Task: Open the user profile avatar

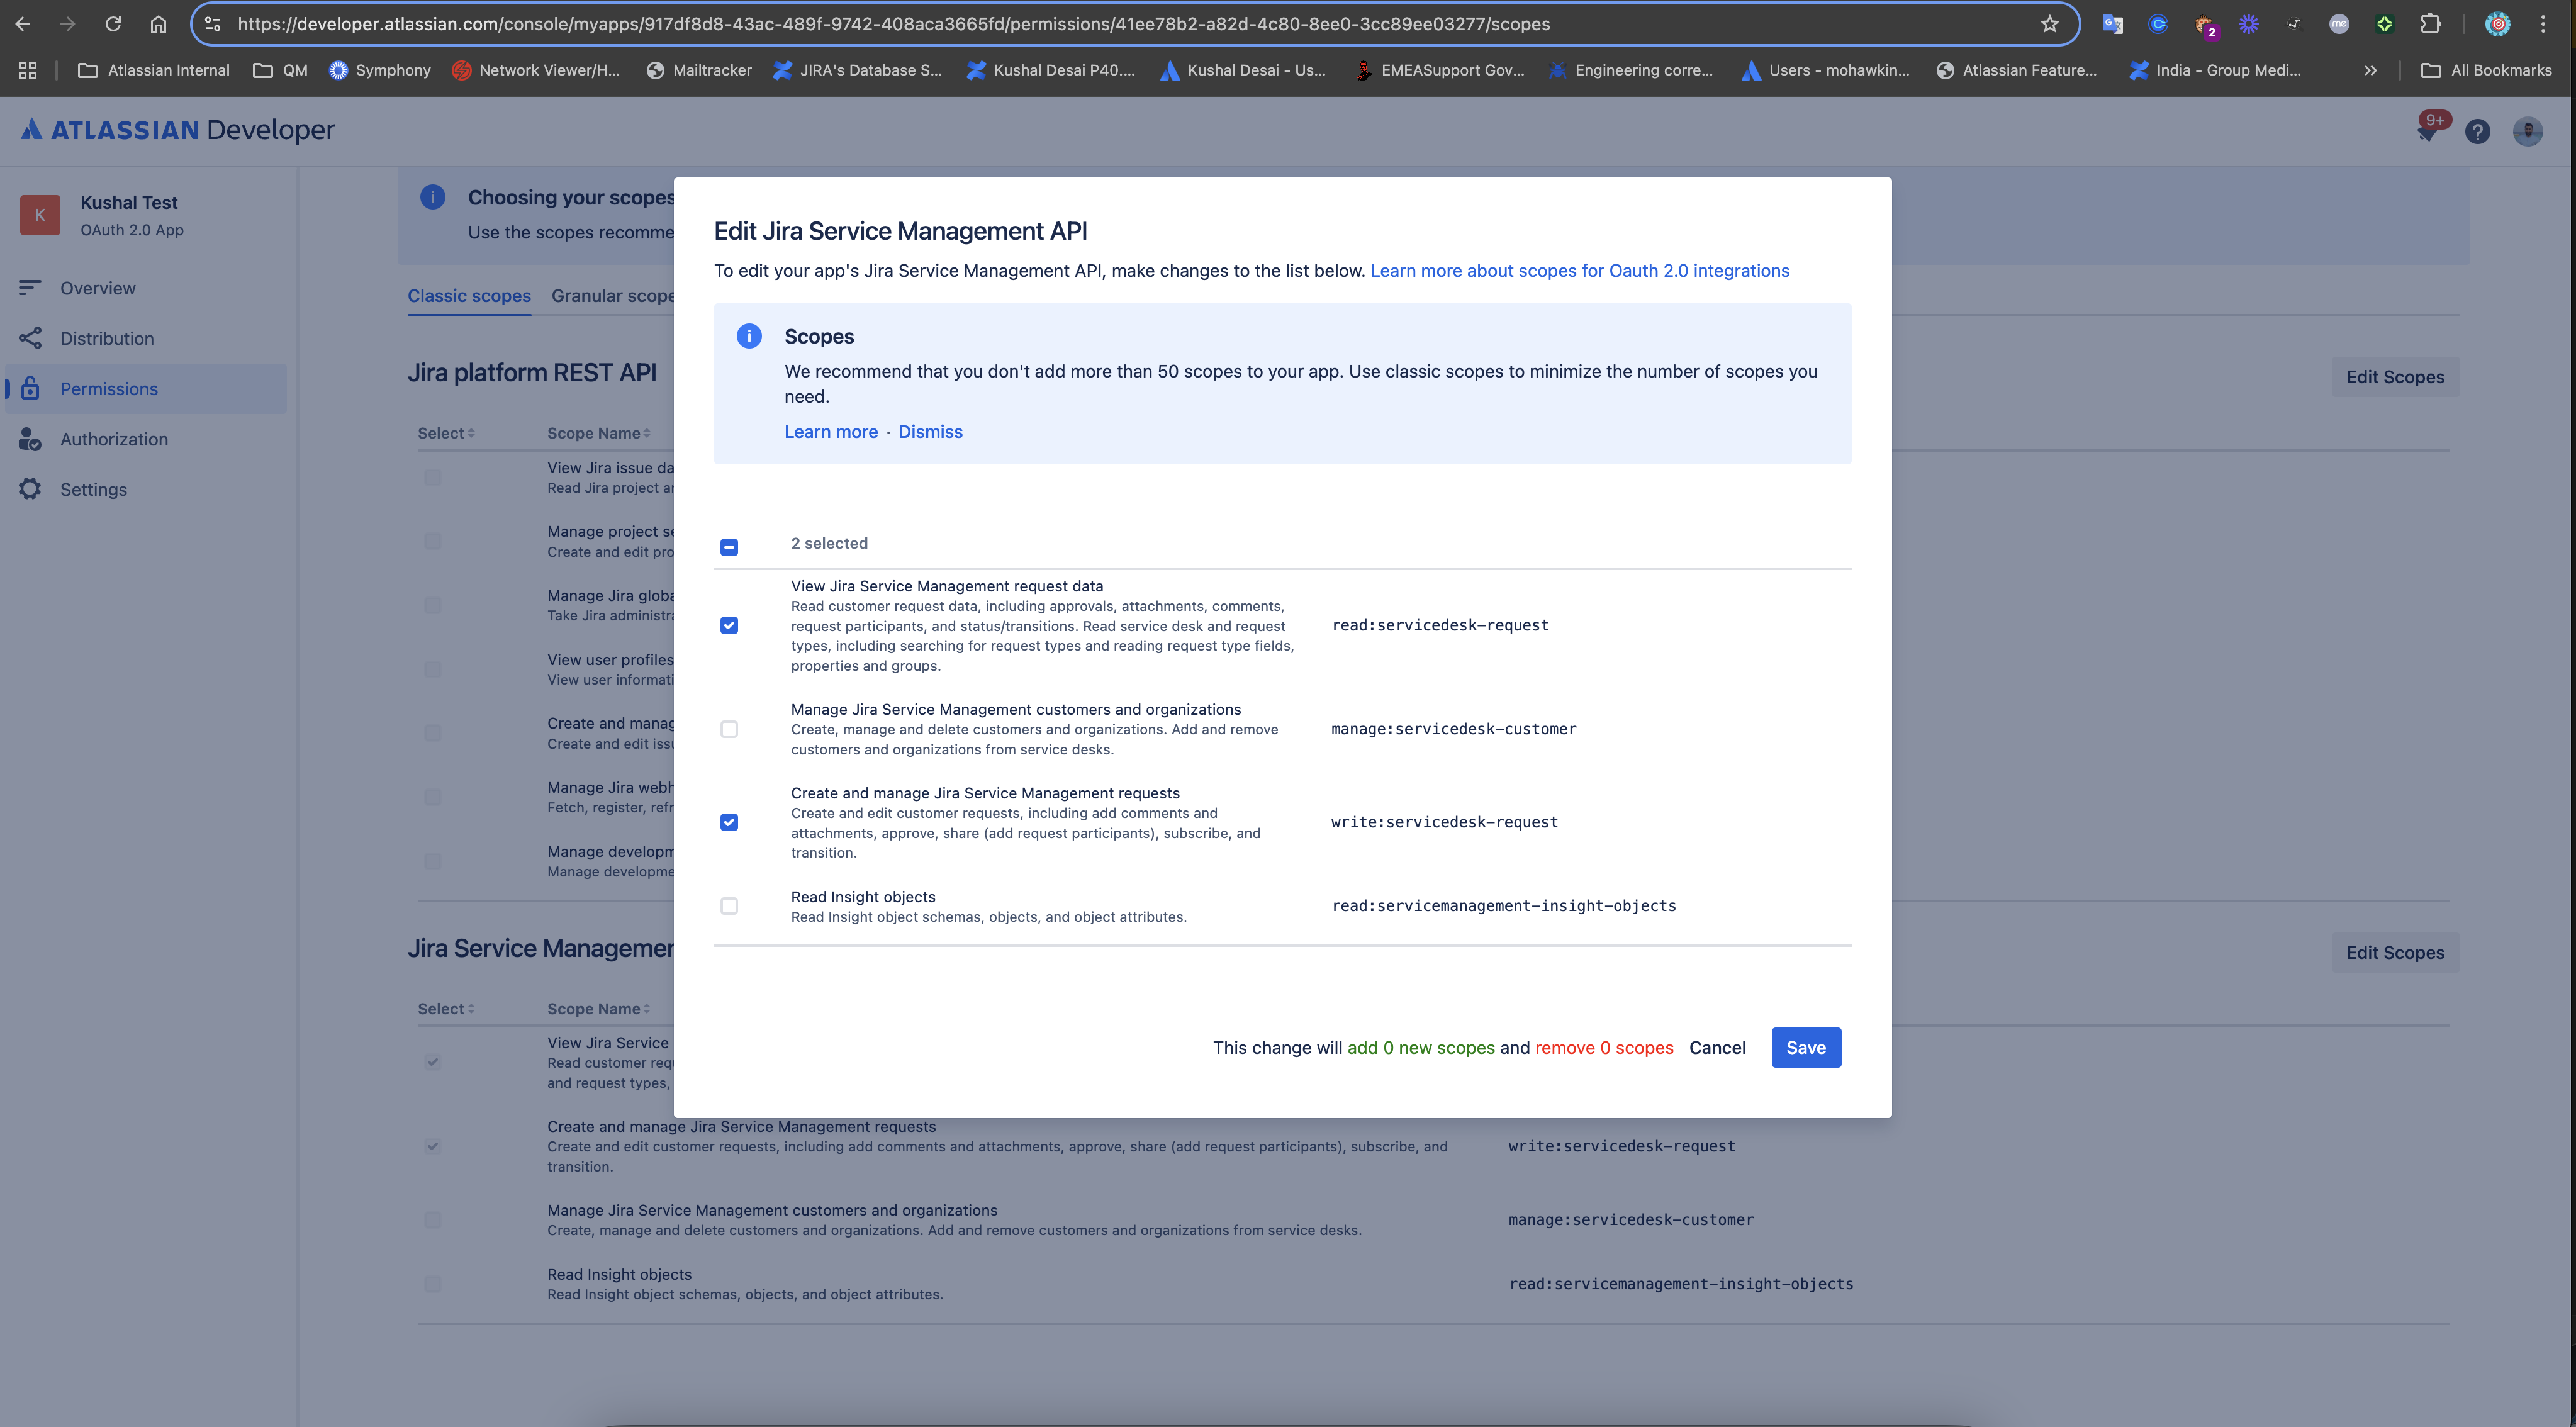Action: pyautogui.click(x=2527, y=131)
